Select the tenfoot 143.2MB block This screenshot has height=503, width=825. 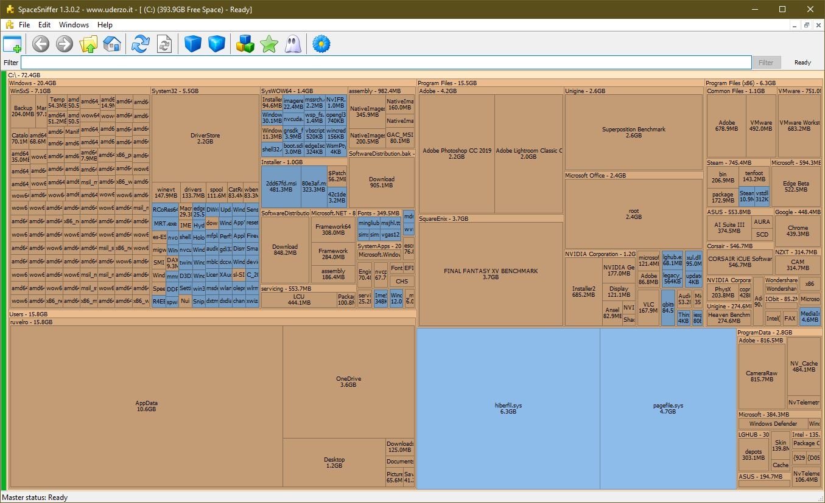click(x=754, y=176)
